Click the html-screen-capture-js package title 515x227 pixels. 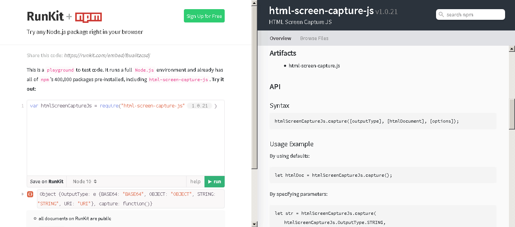(321, 11)
